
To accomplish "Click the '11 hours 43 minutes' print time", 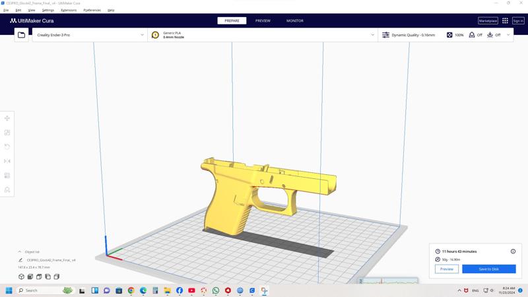I will 459,251.
